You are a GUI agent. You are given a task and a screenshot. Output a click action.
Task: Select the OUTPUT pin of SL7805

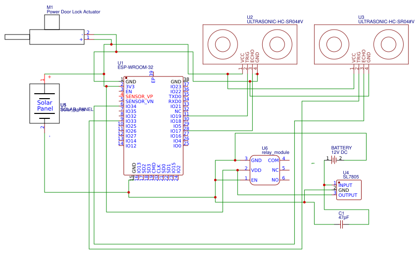[348, 195]
